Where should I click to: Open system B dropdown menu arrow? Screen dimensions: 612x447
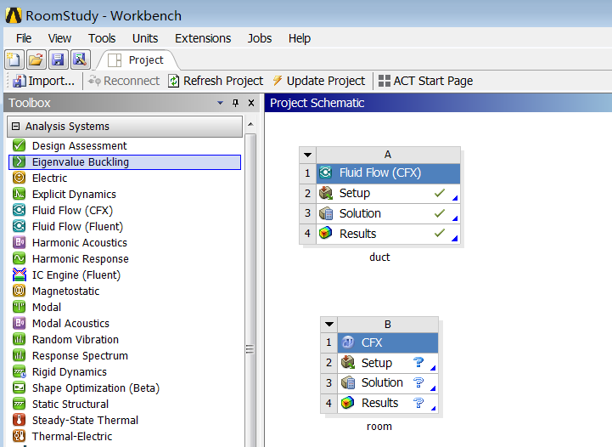[329, 325]
